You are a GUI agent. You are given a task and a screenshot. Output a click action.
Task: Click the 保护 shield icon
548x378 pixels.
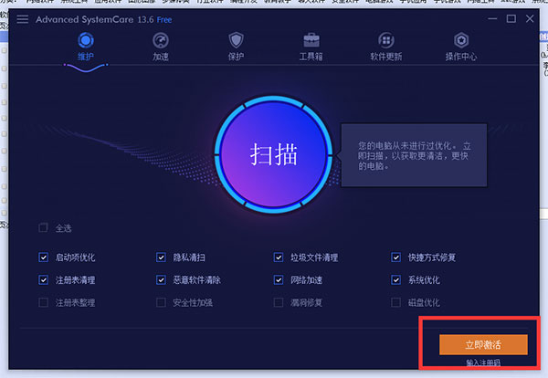(236, 40)
